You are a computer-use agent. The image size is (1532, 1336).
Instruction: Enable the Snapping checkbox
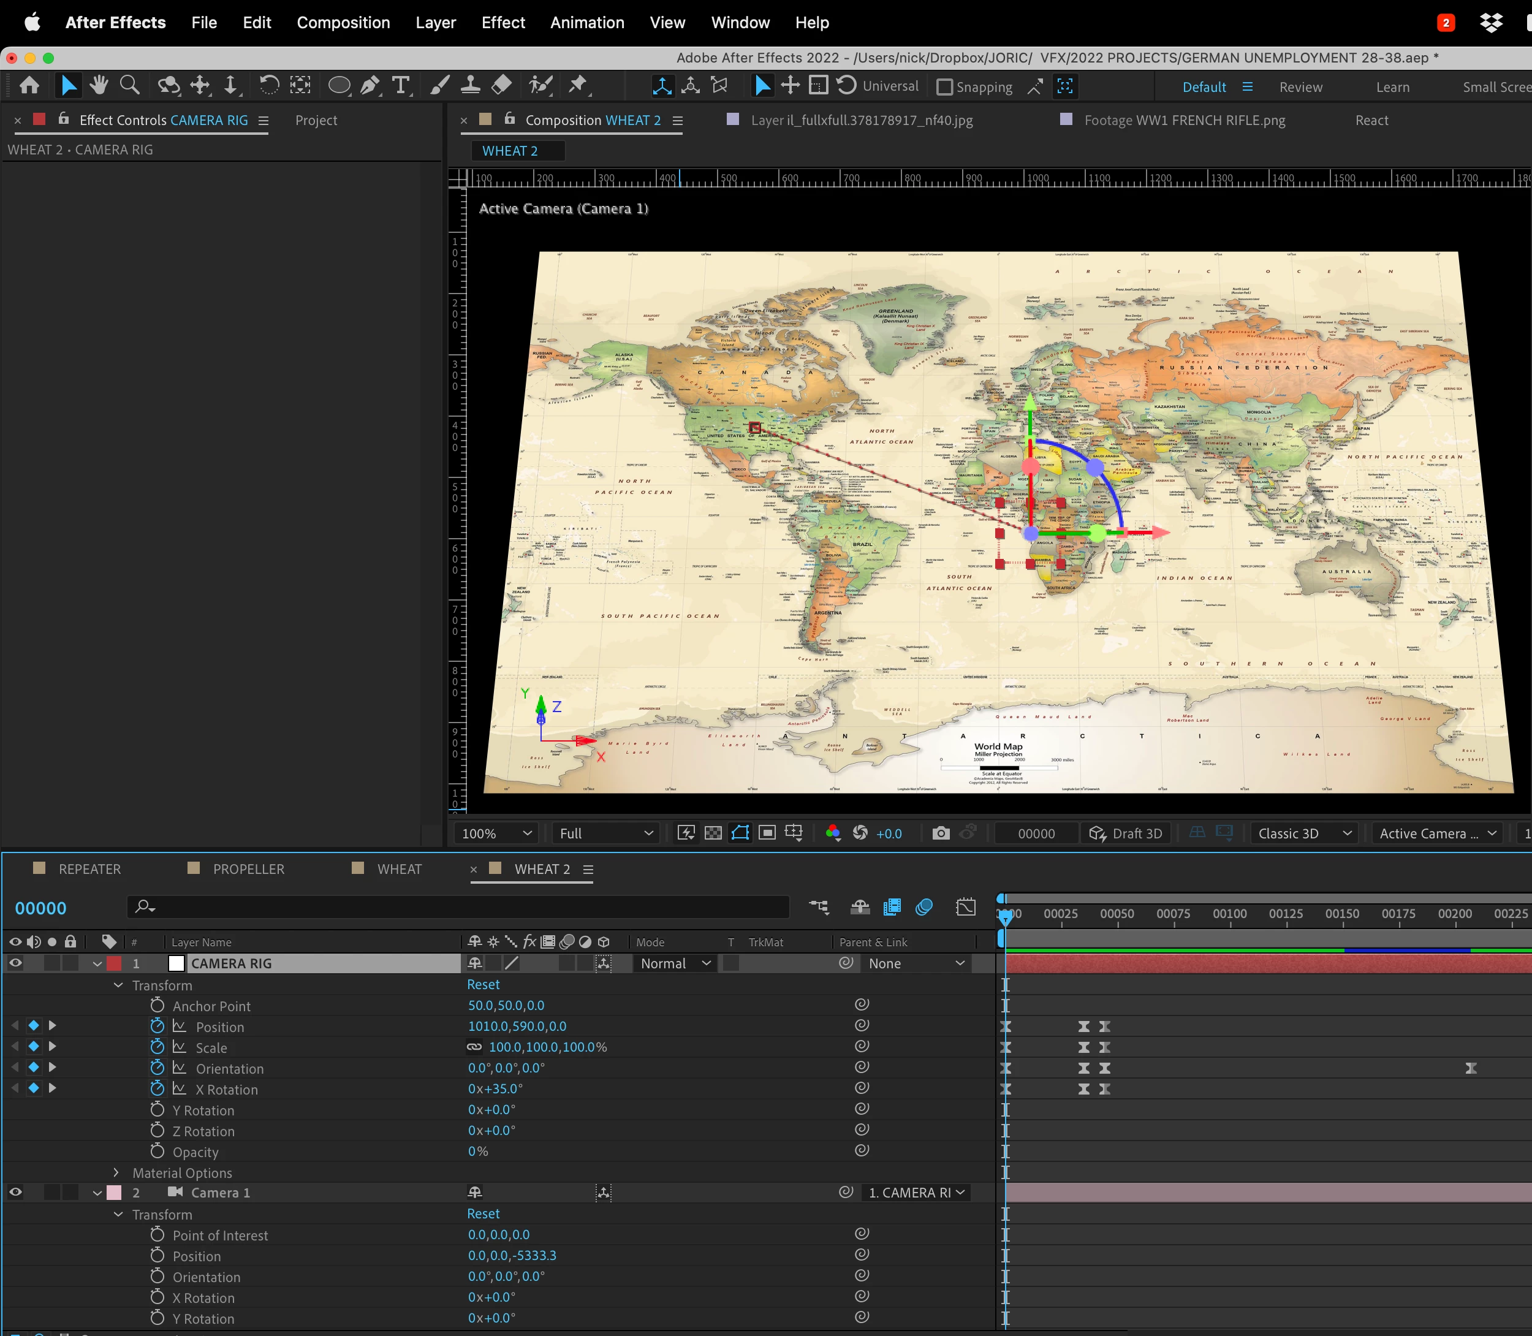tap(944, 87)
